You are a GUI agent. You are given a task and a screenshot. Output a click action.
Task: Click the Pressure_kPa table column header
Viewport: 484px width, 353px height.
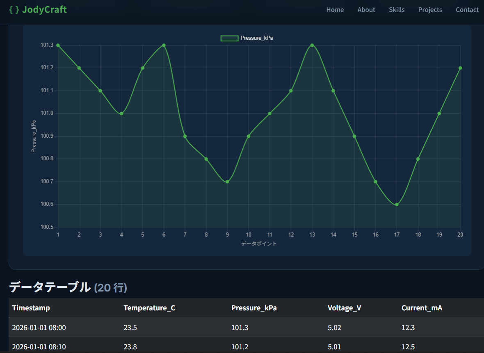254,308
